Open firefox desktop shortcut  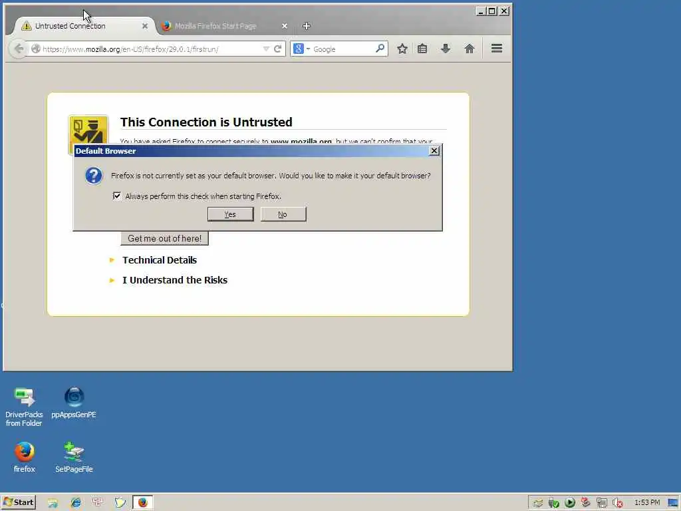pyautogui.click(x=25, y=457)
